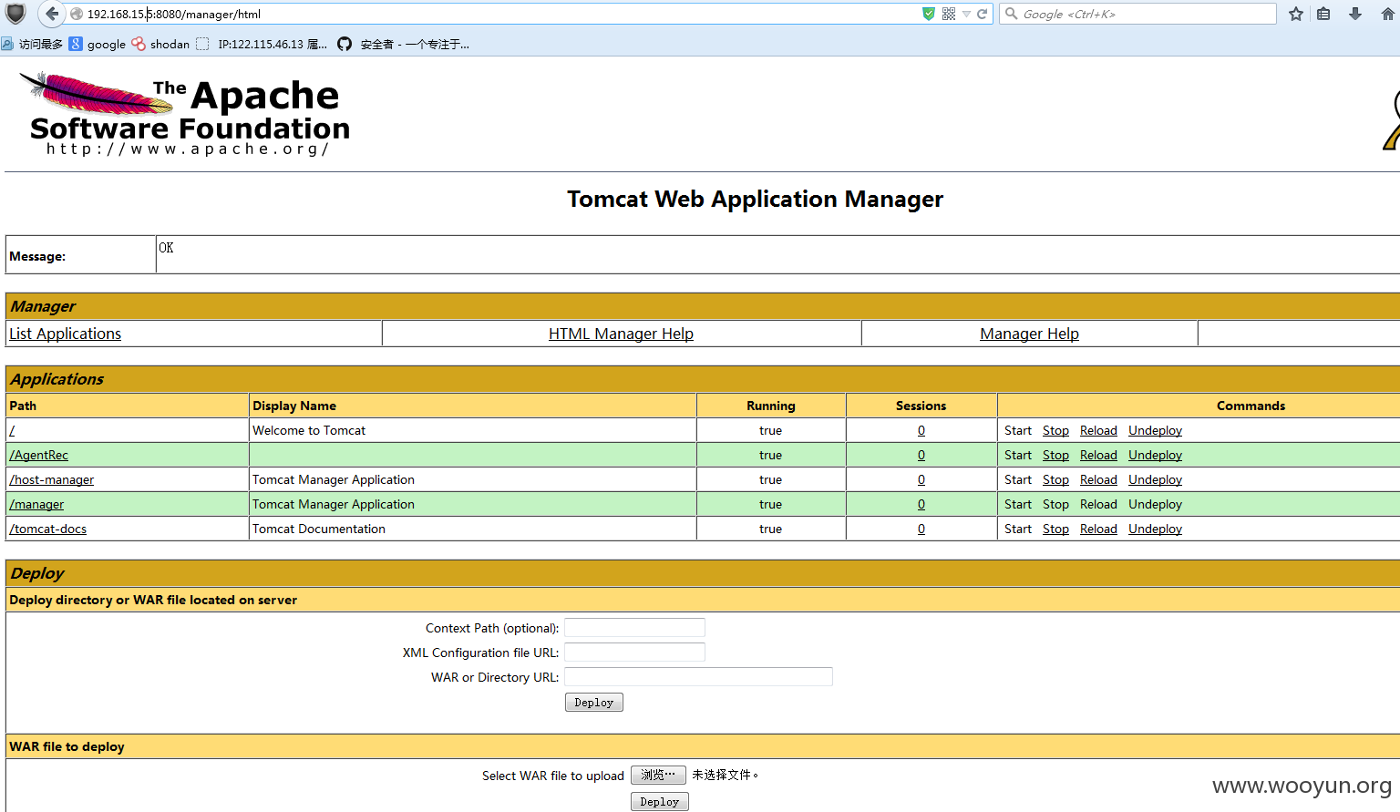Click the search engine magnifier icon
This screenshot has height=812, width=1400.
click(1011, 14)
